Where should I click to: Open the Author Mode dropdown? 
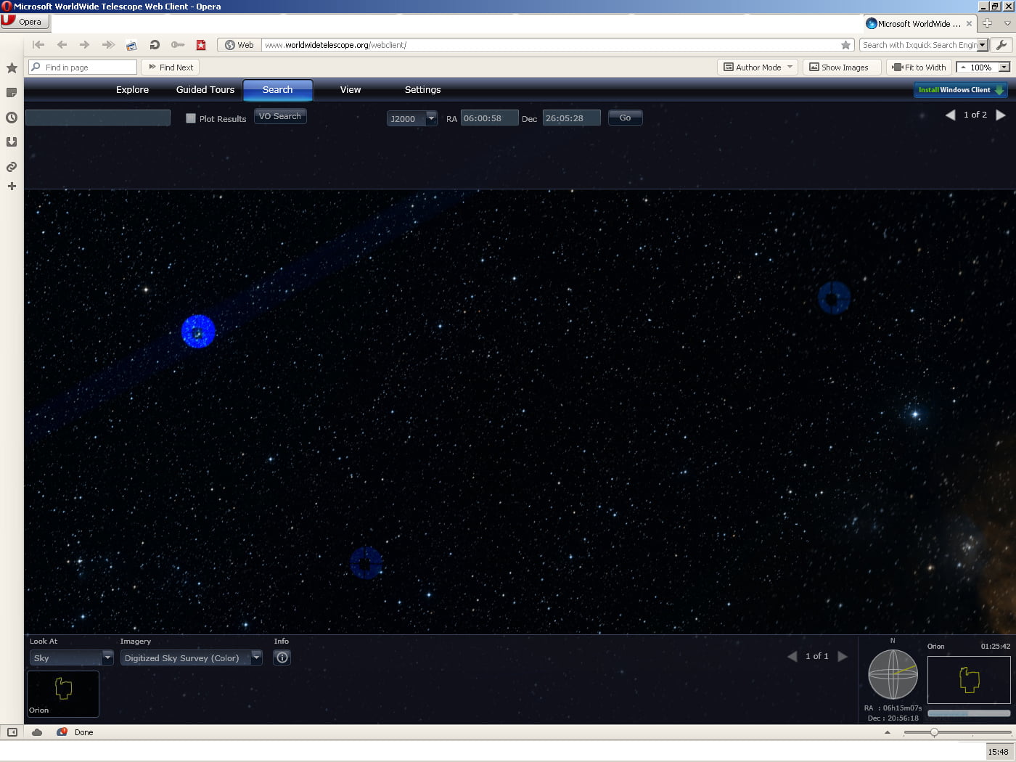758,67
